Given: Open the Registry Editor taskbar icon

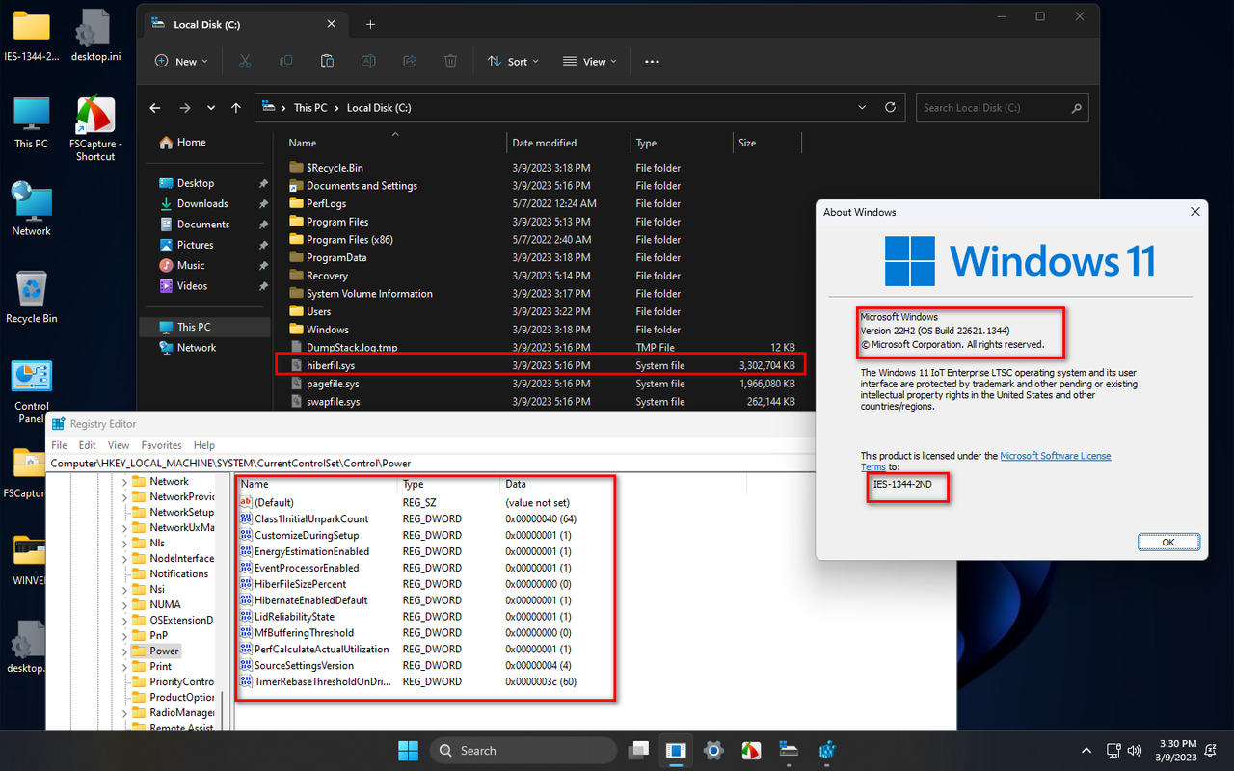Looking at the screenshot, I should tap(827, 750).
